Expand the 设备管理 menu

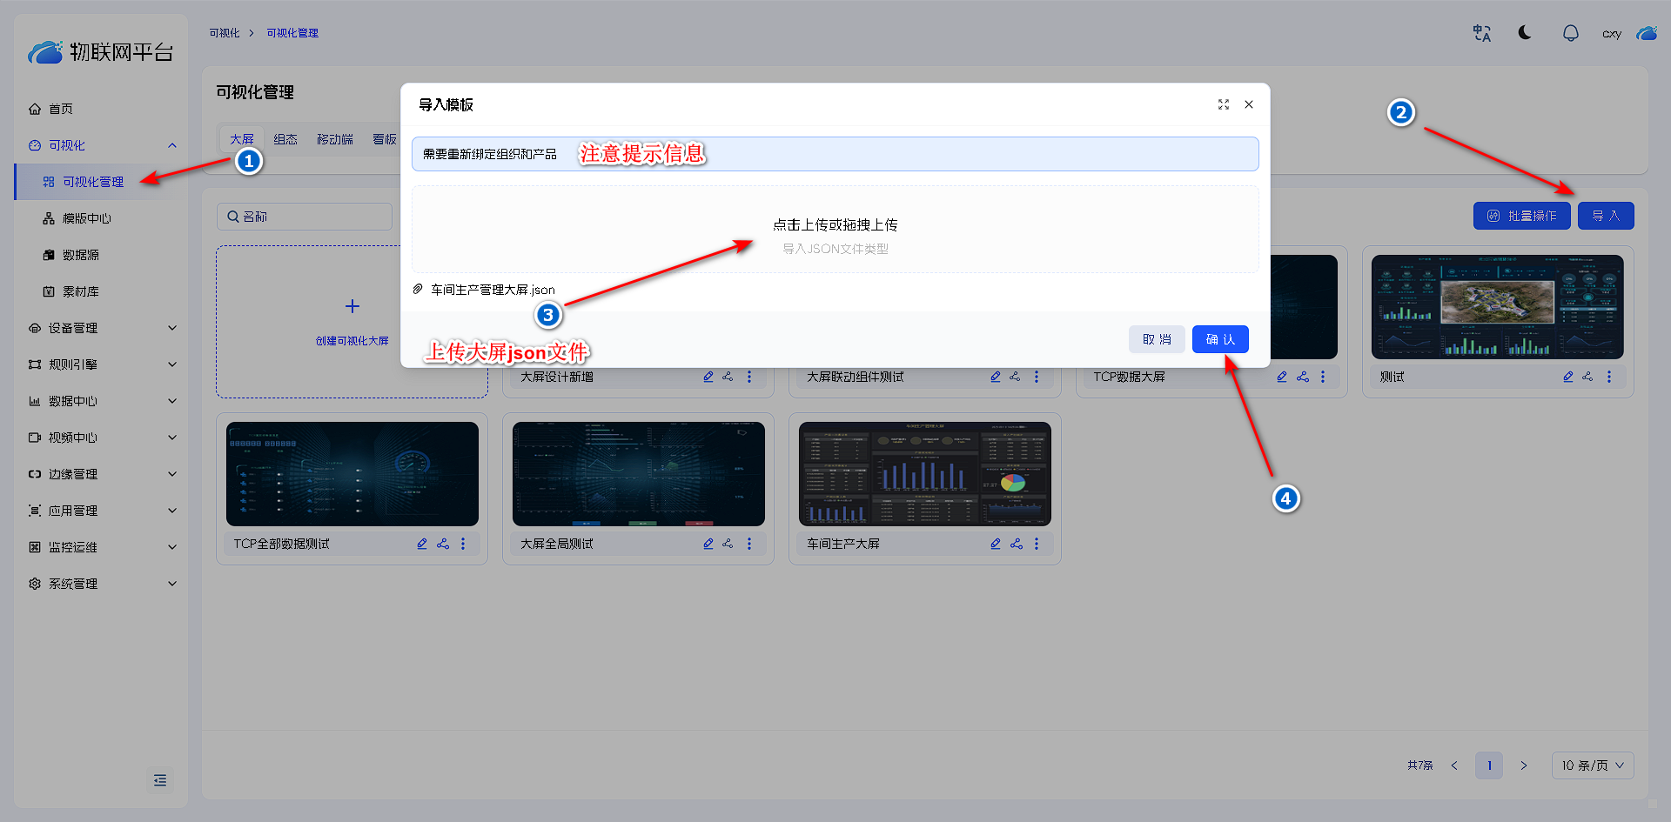(101, 328)
